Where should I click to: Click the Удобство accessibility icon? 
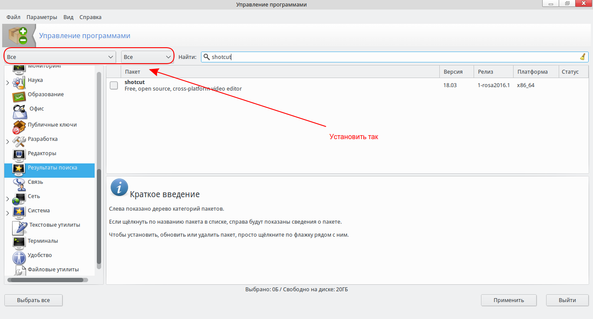click(x=19, y=257)
